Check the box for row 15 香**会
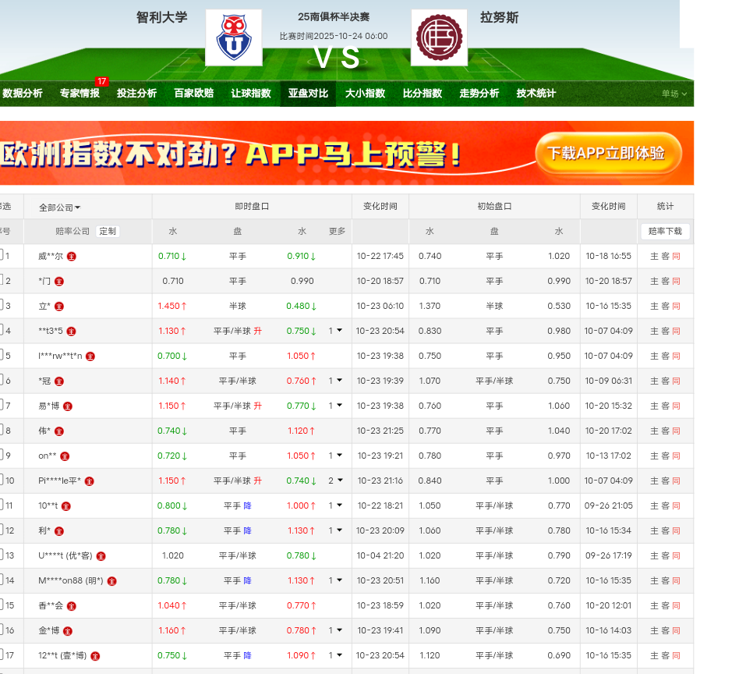This screenshot has height=674, width=739. (x=2, y=605)
